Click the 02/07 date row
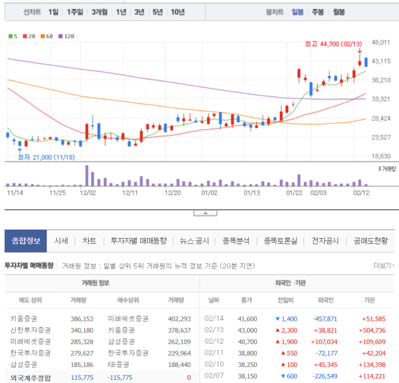 (x=214, y=375)
